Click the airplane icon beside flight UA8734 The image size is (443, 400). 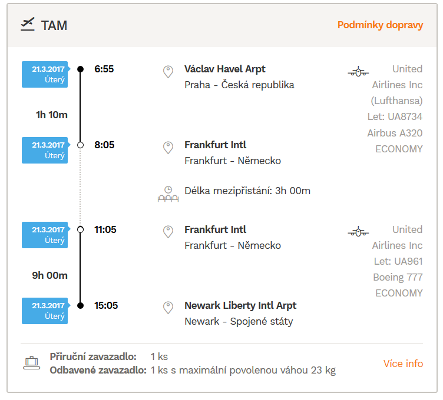[358, 72]
